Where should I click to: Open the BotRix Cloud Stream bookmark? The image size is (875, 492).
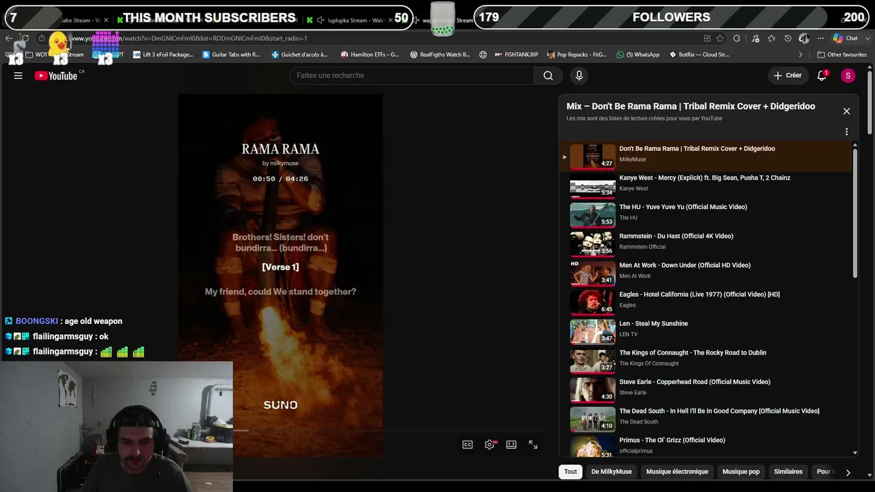(x=699, y=55)
